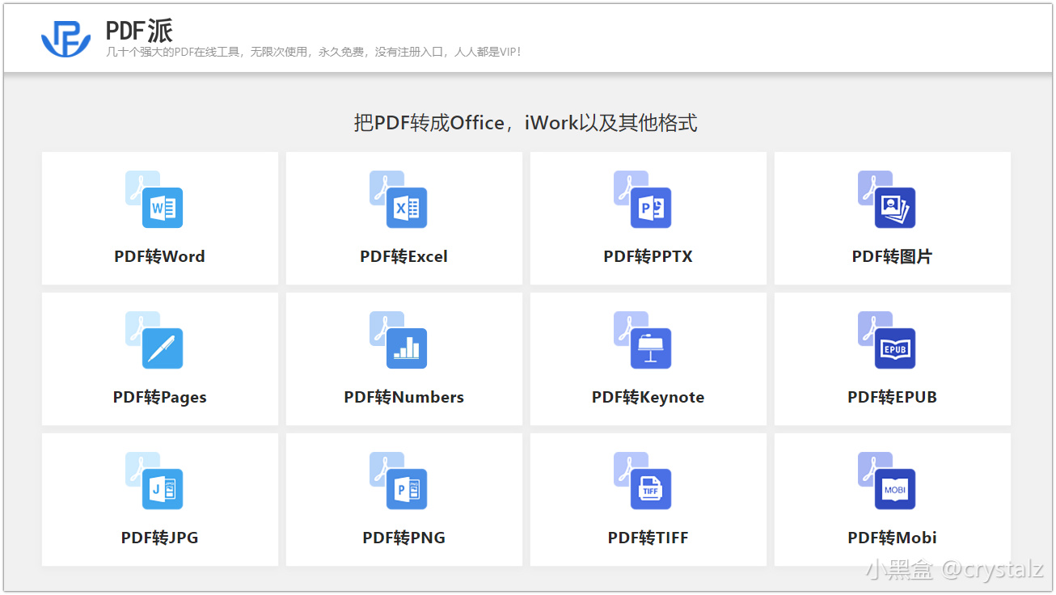Click the PDF转Mobi label
Image resolution: width=1056 pixels, height=595 pixels.
click(x=892, y=538)
